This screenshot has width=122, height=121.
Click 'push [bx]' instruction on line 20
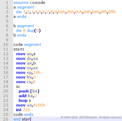(x=29, y=91)
